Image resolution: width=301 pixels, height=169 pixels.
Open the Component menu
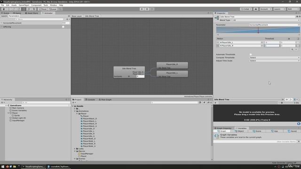point(36,5)
